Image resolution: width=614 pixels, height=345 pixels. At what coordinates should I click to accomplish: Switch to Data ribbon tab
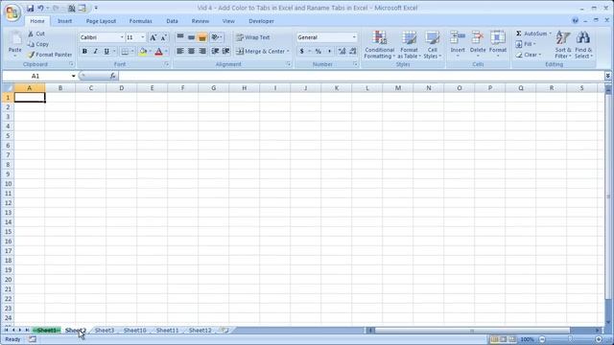tap(172, 21)
